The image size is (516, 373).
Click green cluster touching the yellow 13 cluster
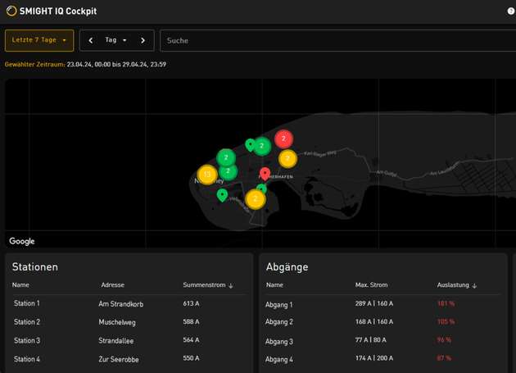pyautogui.click(x=228, y=172)
